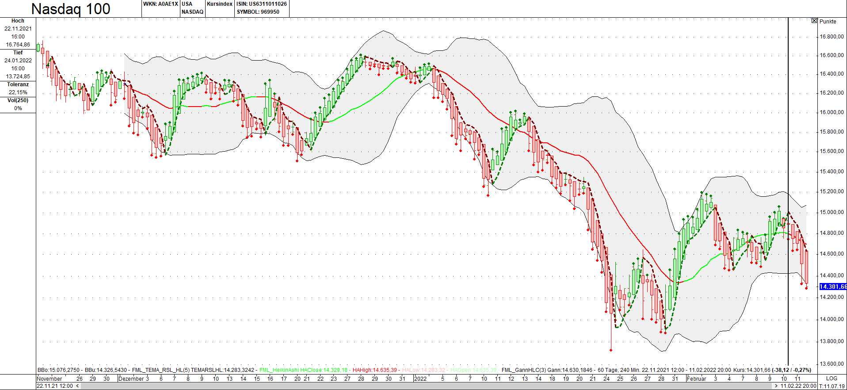Click the left scroll arrow of the time scrollbar
The width and height of the screenshot is (847, 390).
[x=77, y=386]
